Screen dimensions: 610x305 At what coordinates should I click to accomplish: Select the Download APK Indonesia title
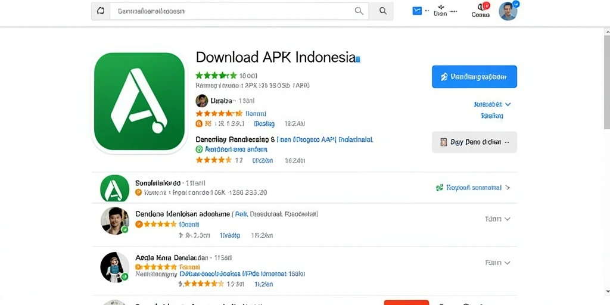[x=276, y=57]
